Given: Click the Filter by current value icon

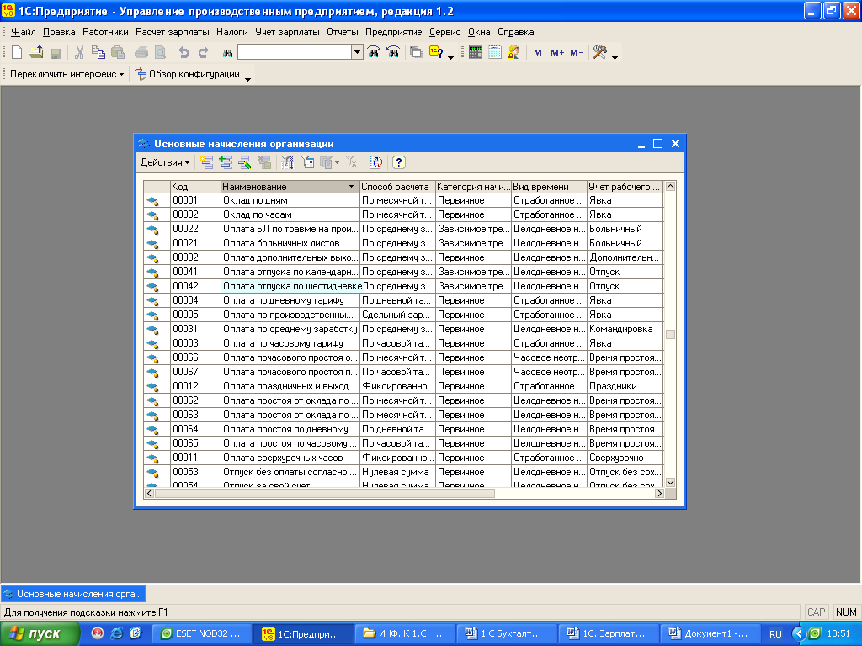Looking at the screenshot, I should click(x=307, y=162).
